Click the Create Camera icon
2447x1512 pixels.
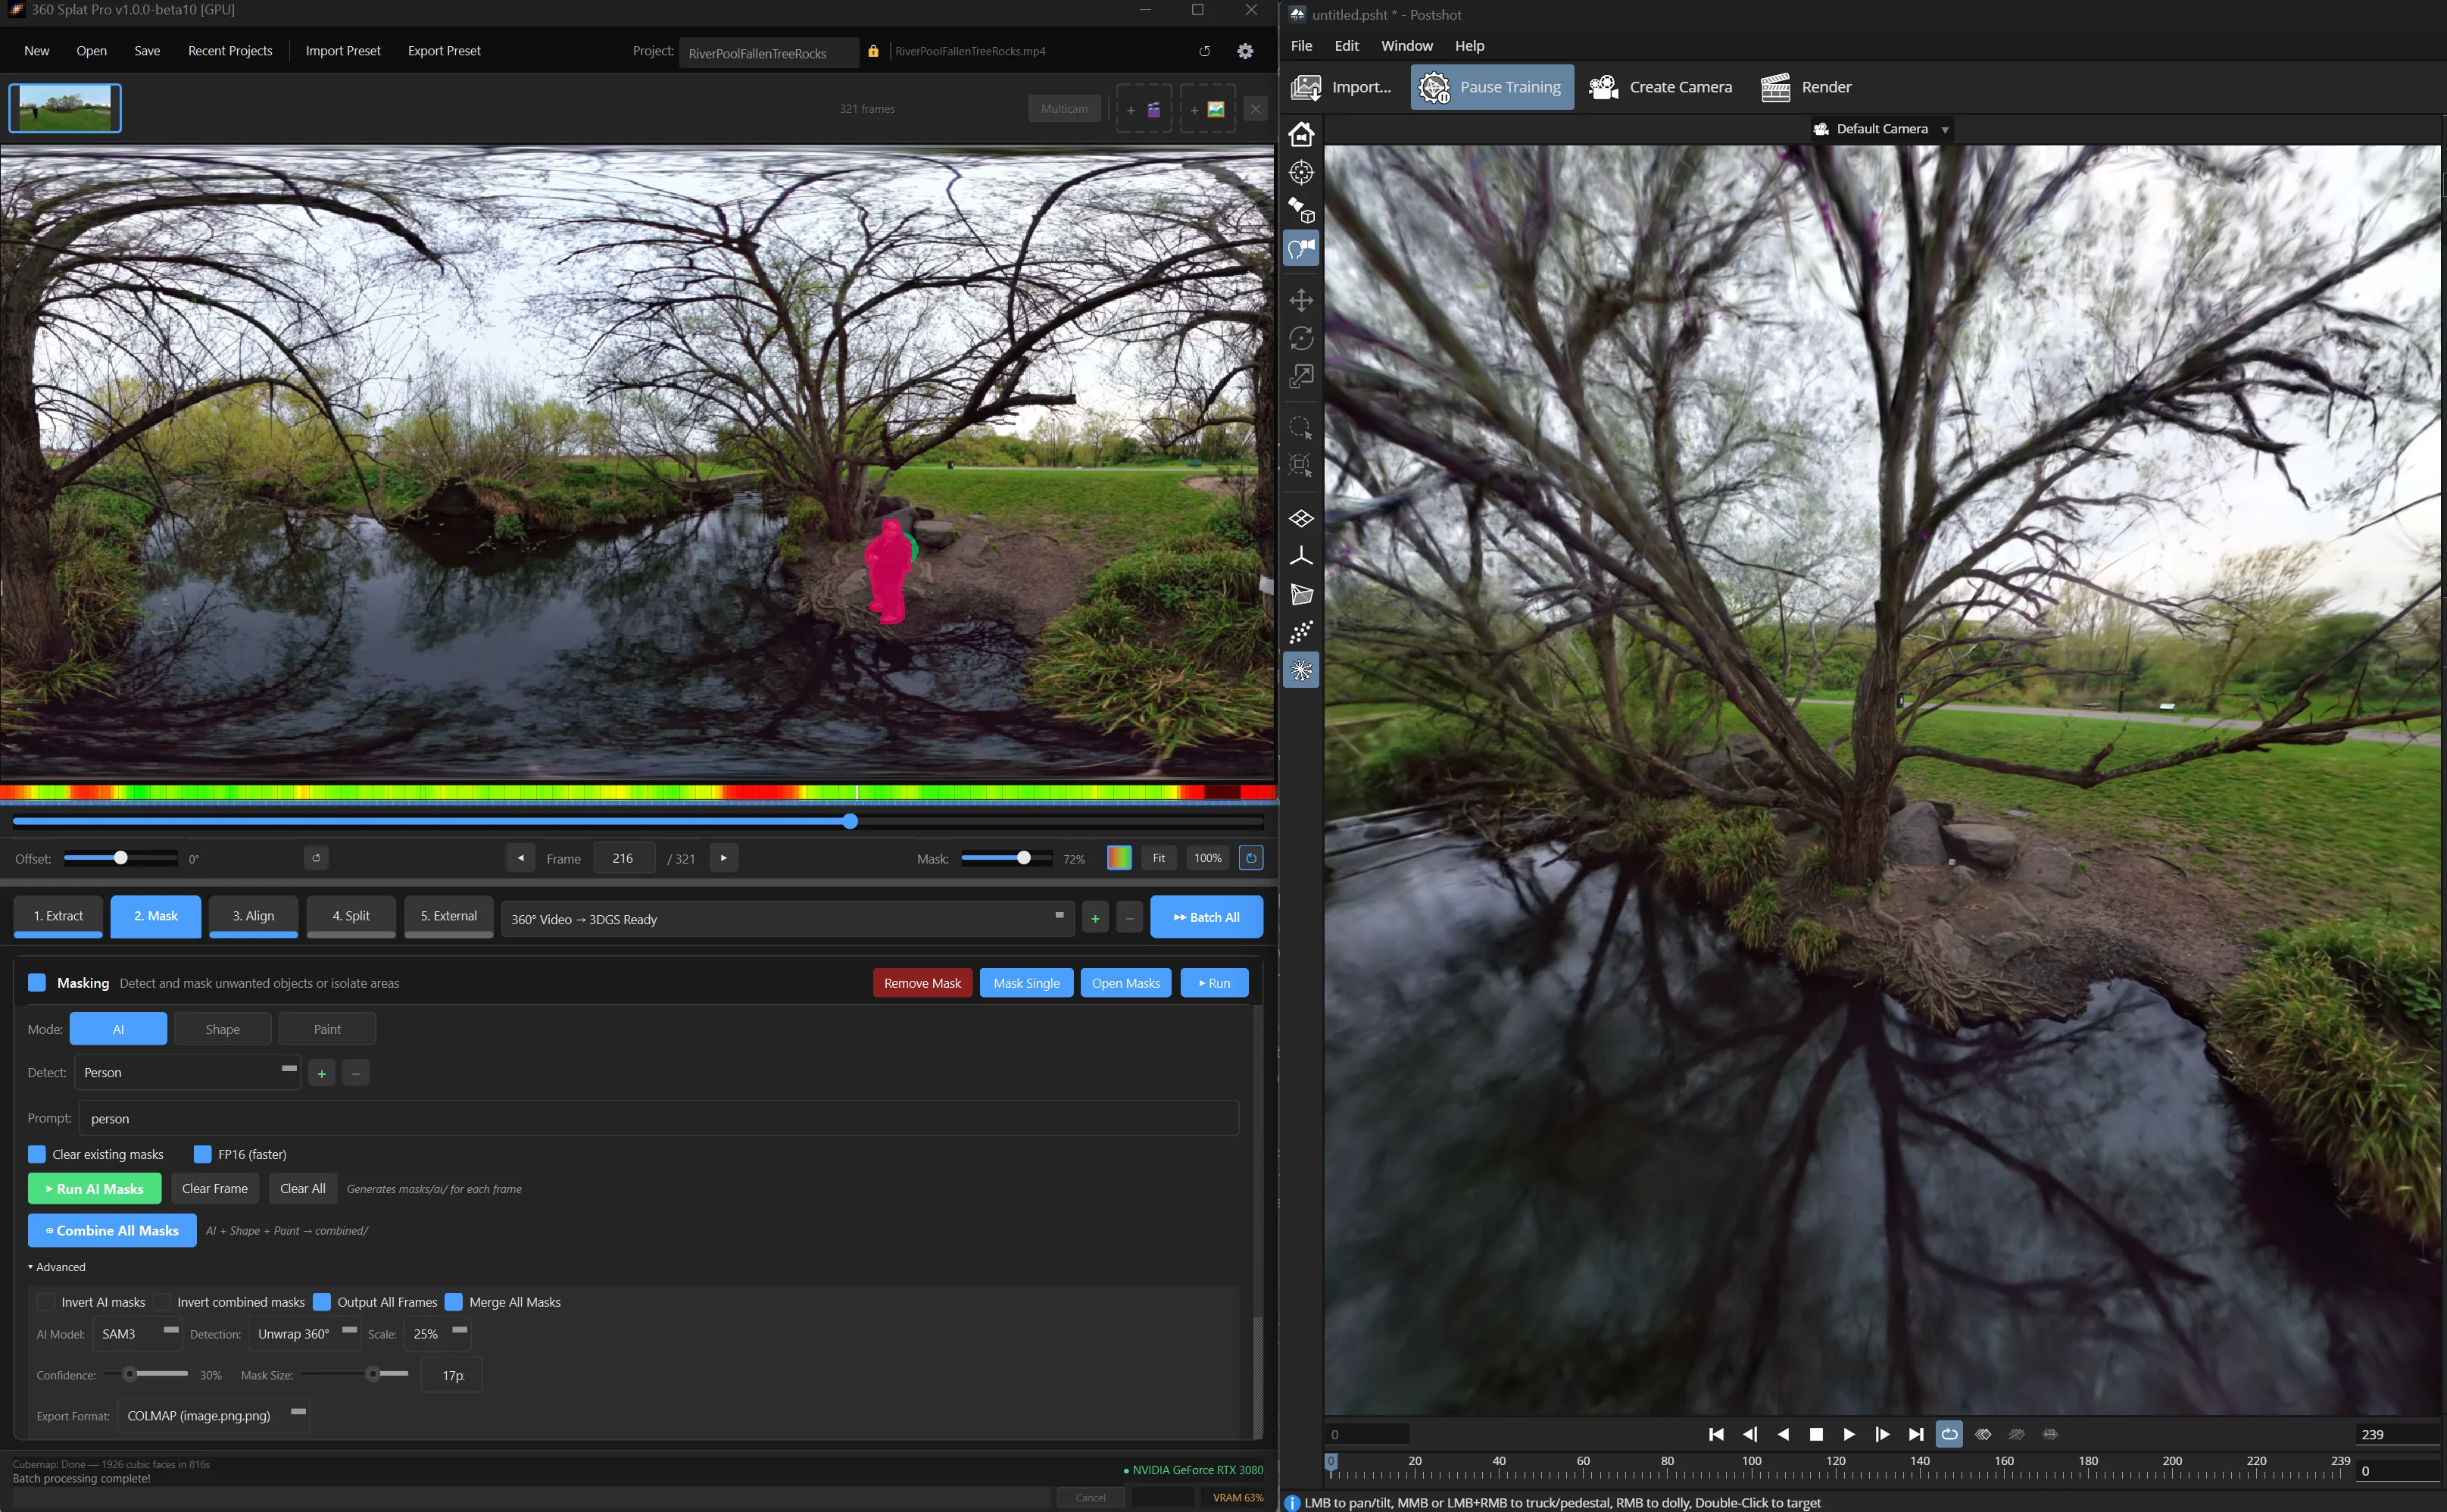coord(1603,87)
